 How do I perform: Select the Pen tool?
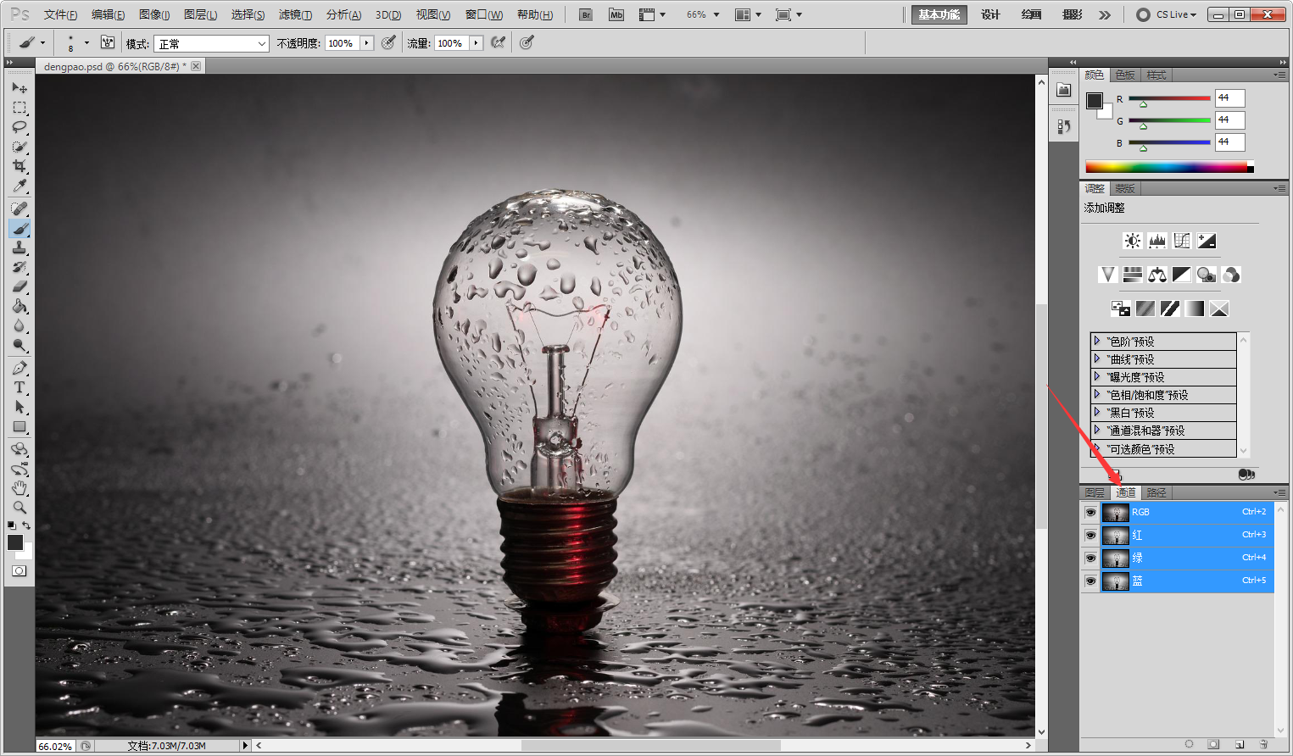[20, 368]
